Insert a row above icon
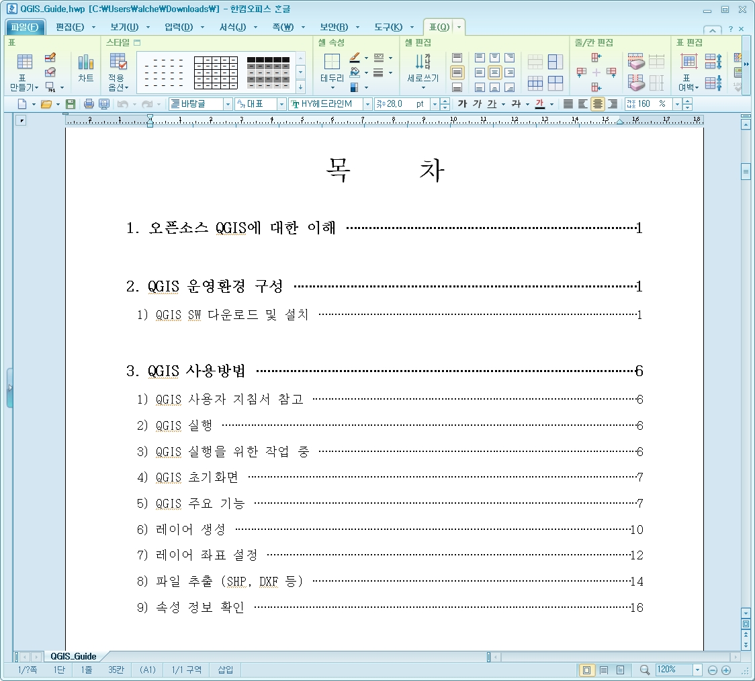The image size is (755, 681). (596, 57)
